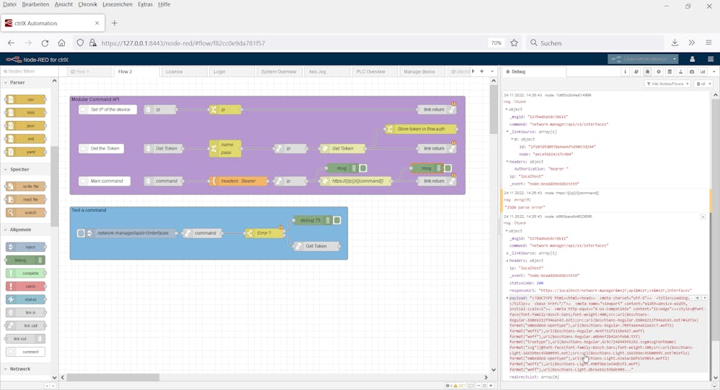Select the 'headers : Bearer' template node
The image size is (720, 390).
(x=238, y=181)
